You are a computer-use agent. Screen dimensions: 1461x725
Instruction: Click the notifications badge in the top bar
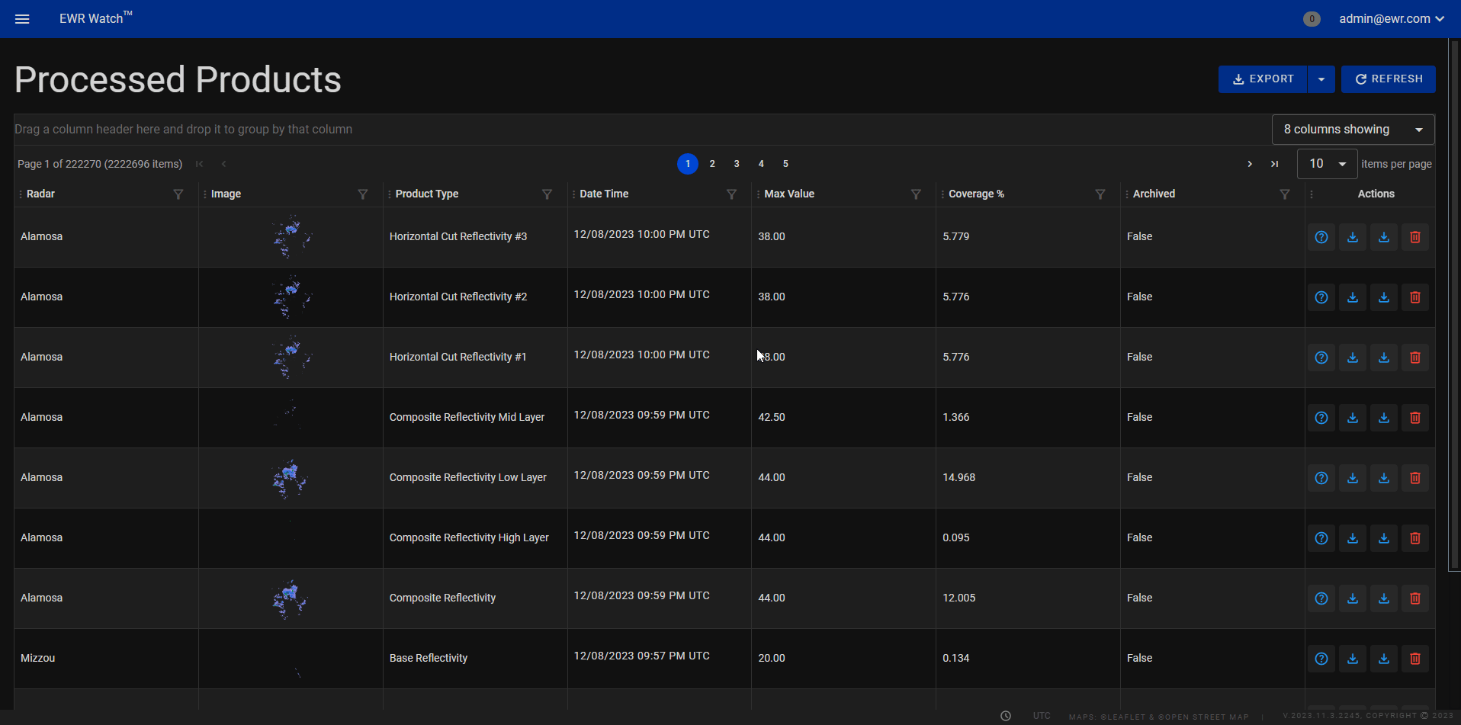click(1312, 19)
